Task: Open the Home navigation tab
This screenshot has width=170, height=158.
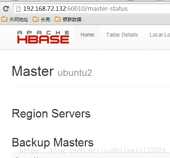Action: coord(88,35)
